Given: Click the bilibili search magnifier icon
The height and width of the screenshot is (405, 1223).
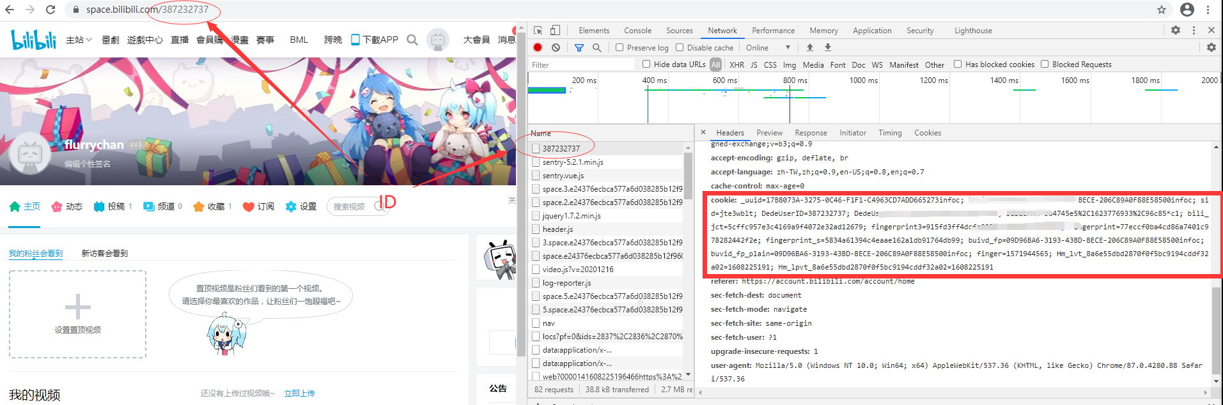Looking at the screenshot, I should point(412,40).
